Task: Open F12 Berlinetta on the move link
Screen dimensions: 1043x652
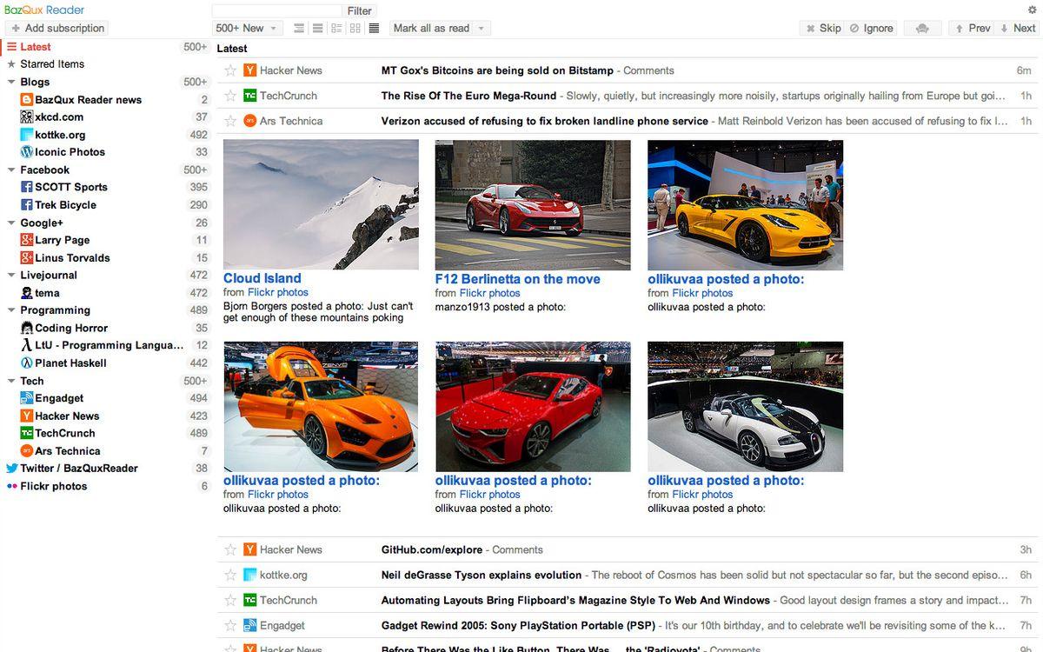Action: (518, 279)
